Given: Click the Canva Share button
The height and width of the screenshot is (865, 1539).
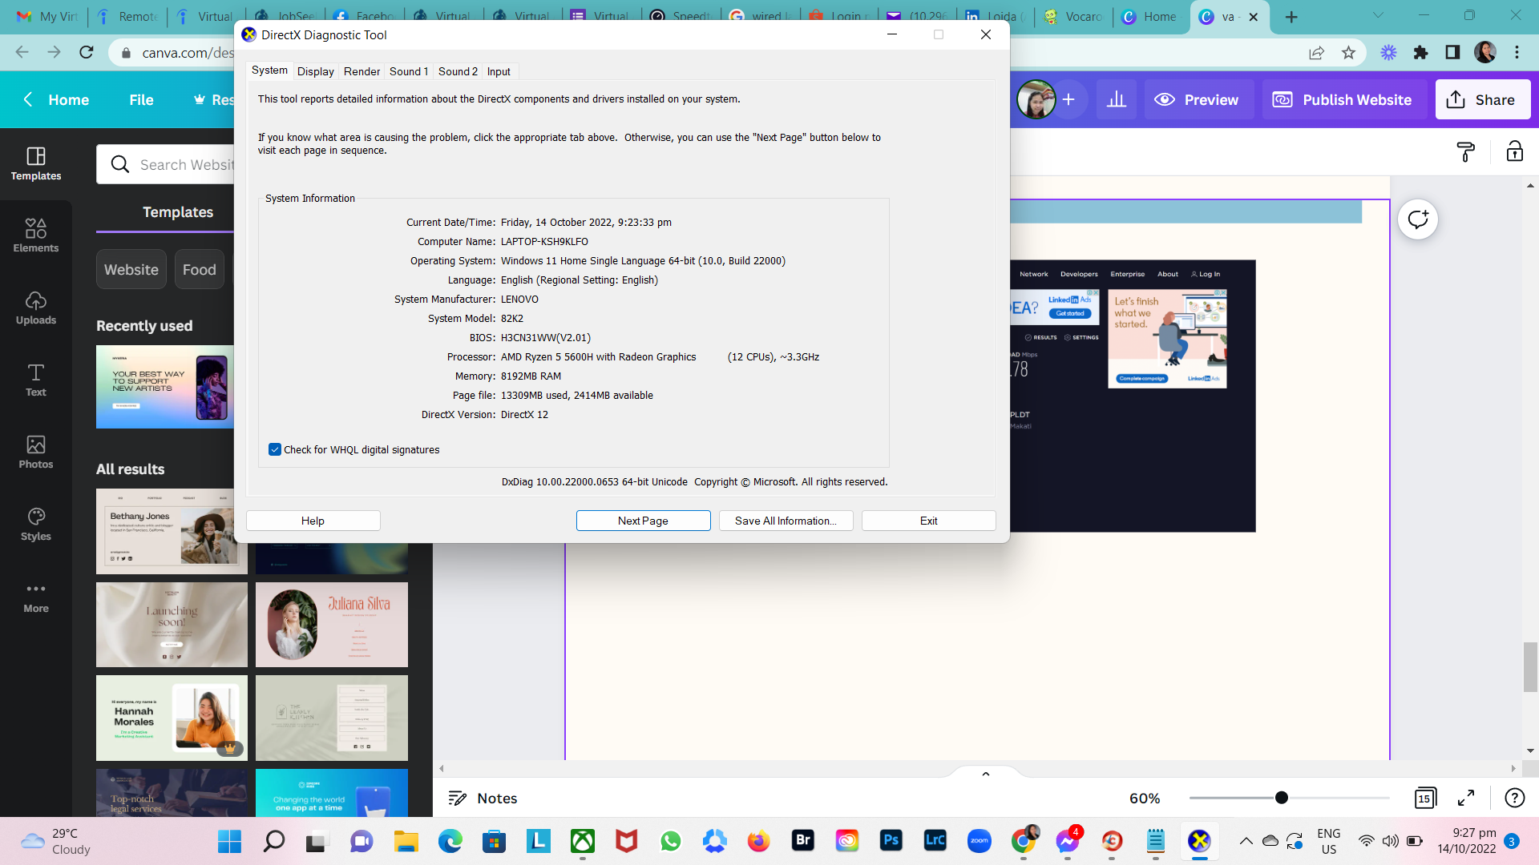Looking at the screenshot, I should 1482,99.
